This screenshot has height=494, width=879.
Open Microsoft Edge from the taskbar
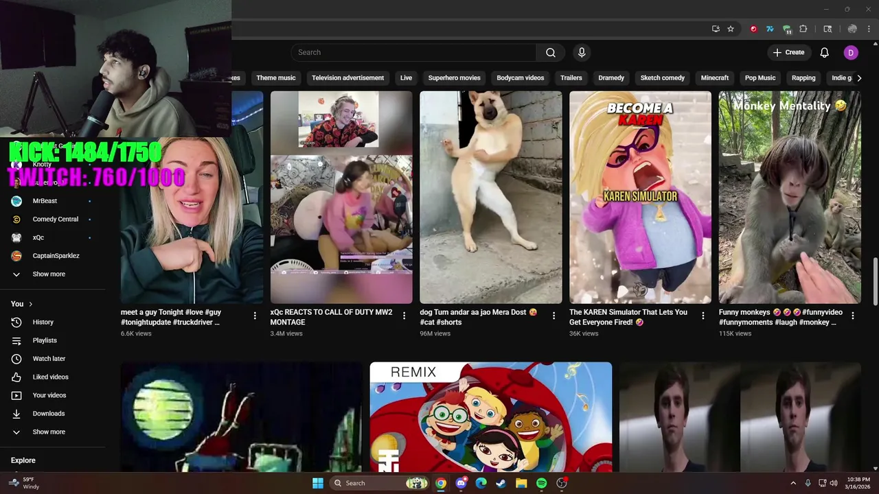coord(481,483)
